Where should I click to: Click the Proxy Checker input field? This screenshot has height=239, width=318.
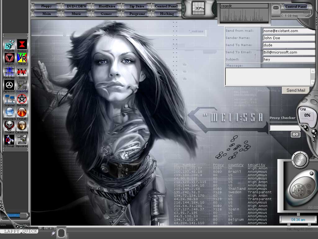[x=285, y=128]
